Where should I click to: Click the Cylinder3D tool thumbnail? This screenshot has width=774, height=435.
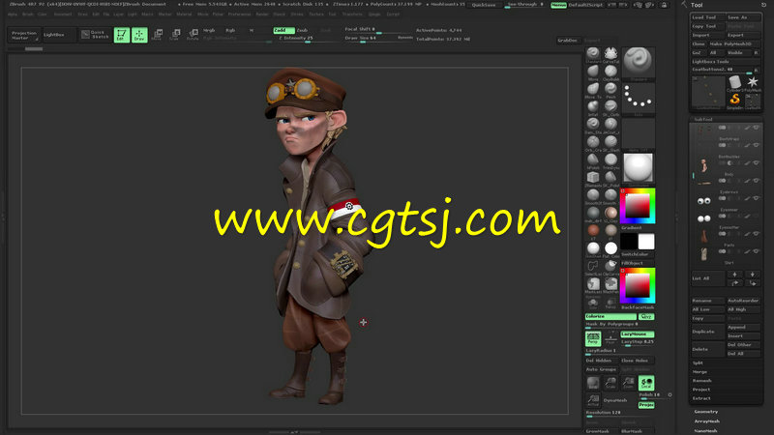[734, 83]
